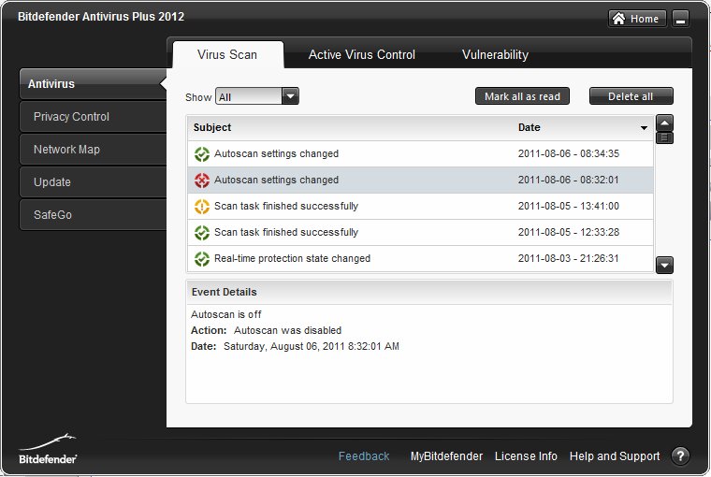Select the 08:34:35 Autoscan settings changed event
The image size is (711, 477).
coord(420,153)
